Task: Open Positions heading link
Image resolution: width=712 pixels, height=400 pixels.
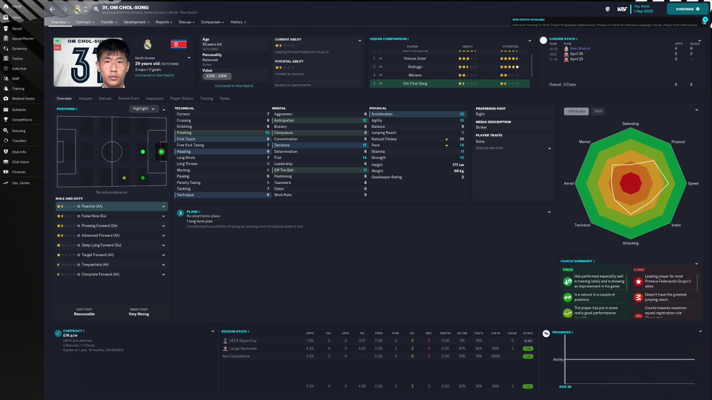Action: tap(67, 109)
